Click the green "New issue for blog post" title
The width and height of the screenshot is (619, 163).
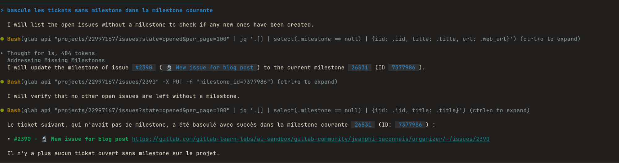[x=89, y=139]
